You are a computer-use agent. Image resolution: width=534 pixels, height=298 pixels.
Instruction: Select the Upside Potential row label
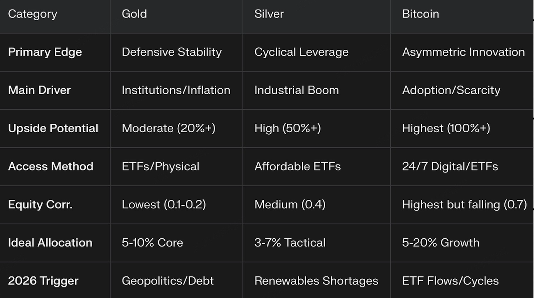(x=53, y=128)
